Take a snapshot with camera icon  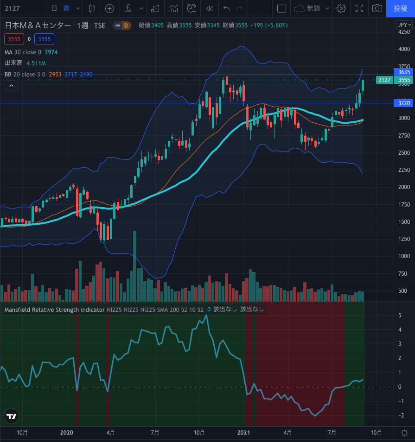point(377,8)
